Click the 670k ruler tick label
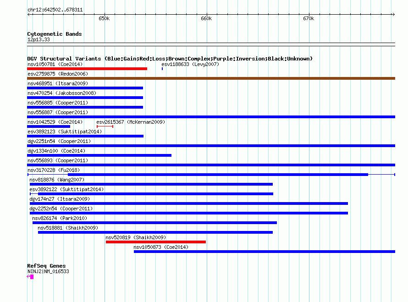The width and height of the screenshot is (408, 302). click(x=309, y=19)
